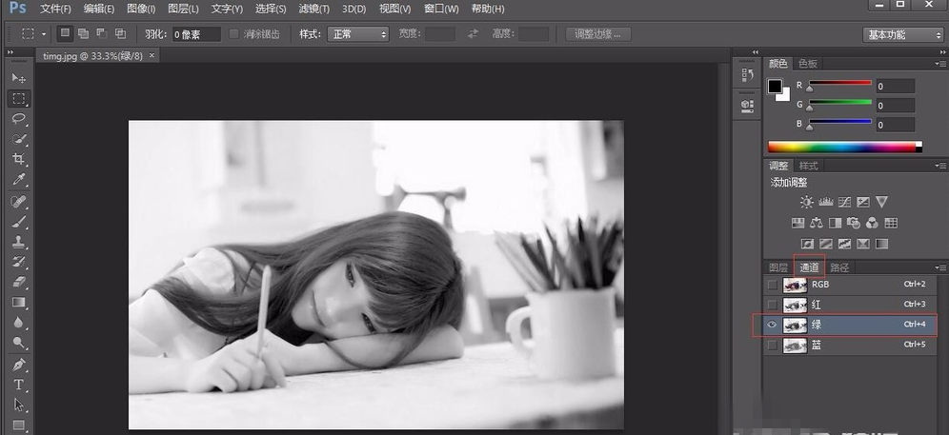Screen dimensions: 949x435
Task: Show the red (红) channel visibility
Action: (772, 305)
